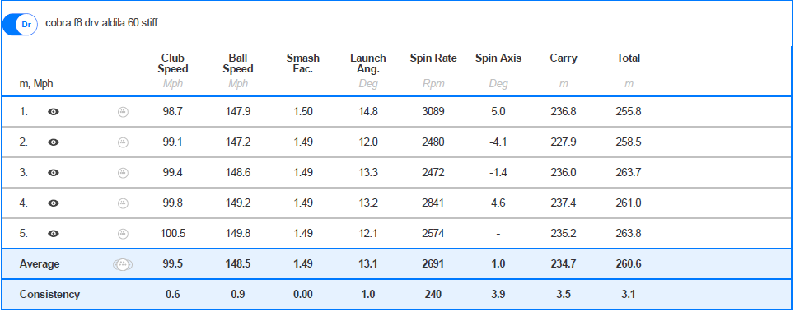
Task: Toggle visibility eye for shot 4
Action: pos(54,203)
